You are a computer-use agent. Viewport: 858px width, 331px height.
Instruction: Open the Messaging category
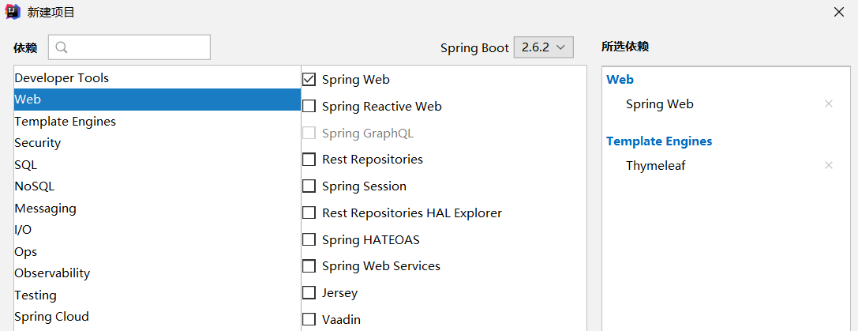click(158, 209)
